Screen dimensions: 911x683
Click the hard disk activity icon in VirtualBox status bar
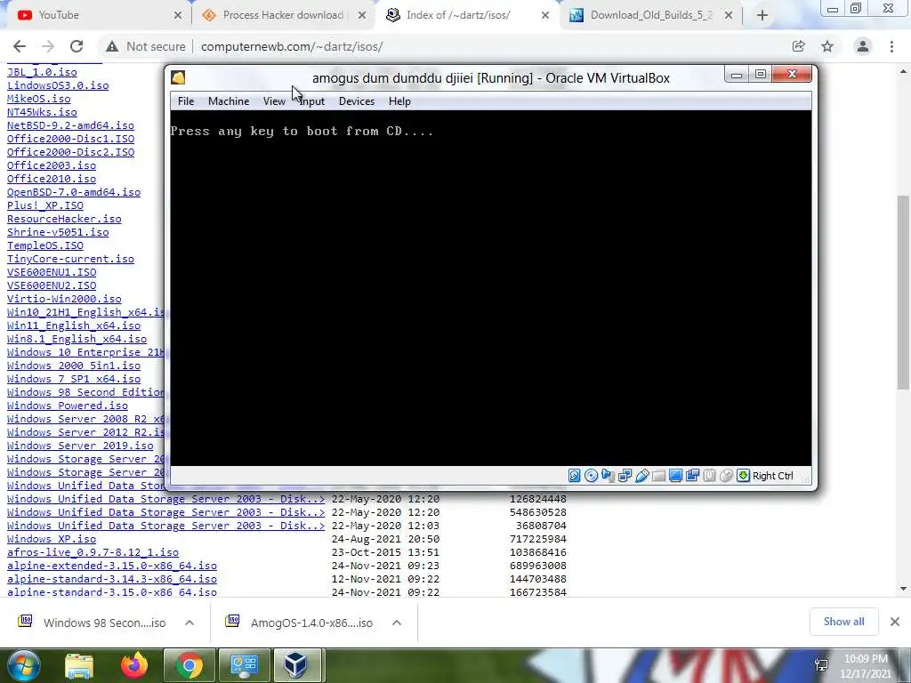pyautogui.click(x=574, y=476)
